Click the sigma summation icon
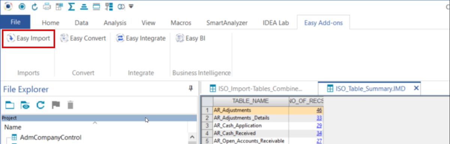Screen dimensions: 450x144 (x=72, y=6)
